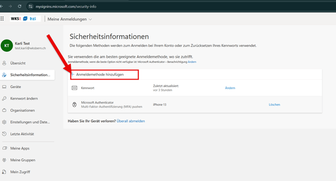The height and width of the screenshot is (181, 336).
Task: Click the Kennwort password method icon
Action: point(74,88)
